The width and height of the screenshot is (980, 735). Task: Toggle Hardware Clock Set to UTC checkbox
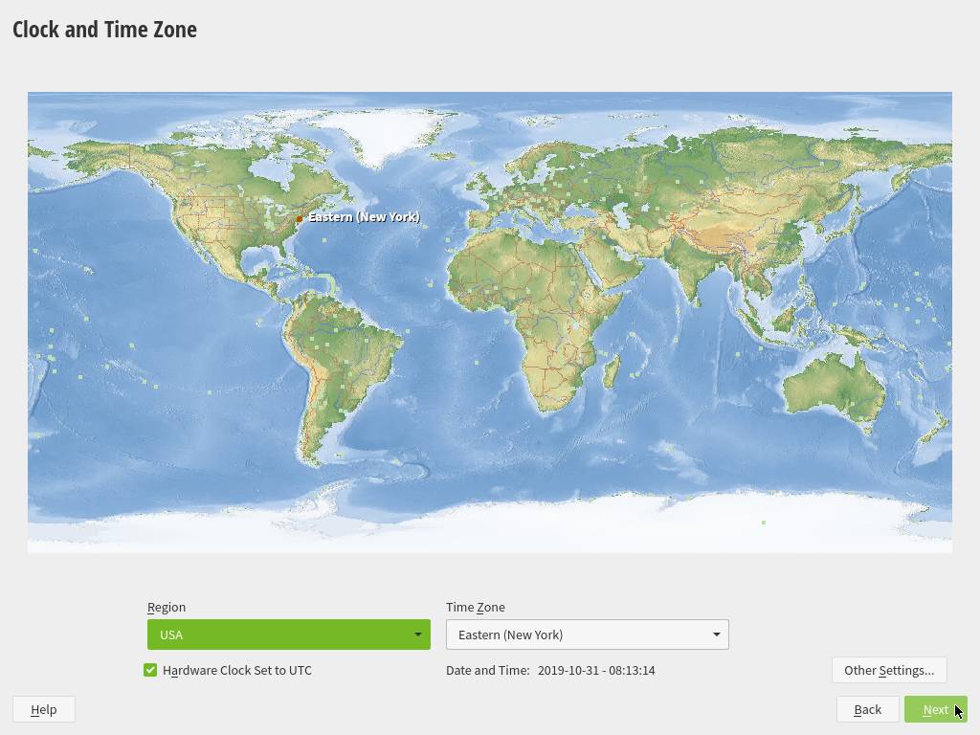[150, 670]
